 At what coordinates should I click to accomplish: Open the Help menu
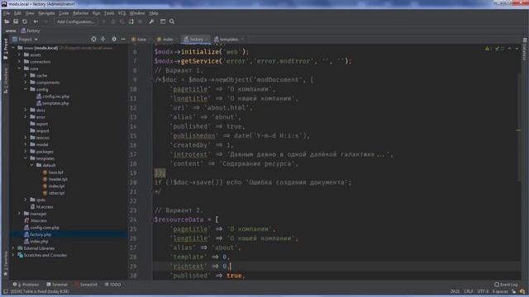pos(154,13)
